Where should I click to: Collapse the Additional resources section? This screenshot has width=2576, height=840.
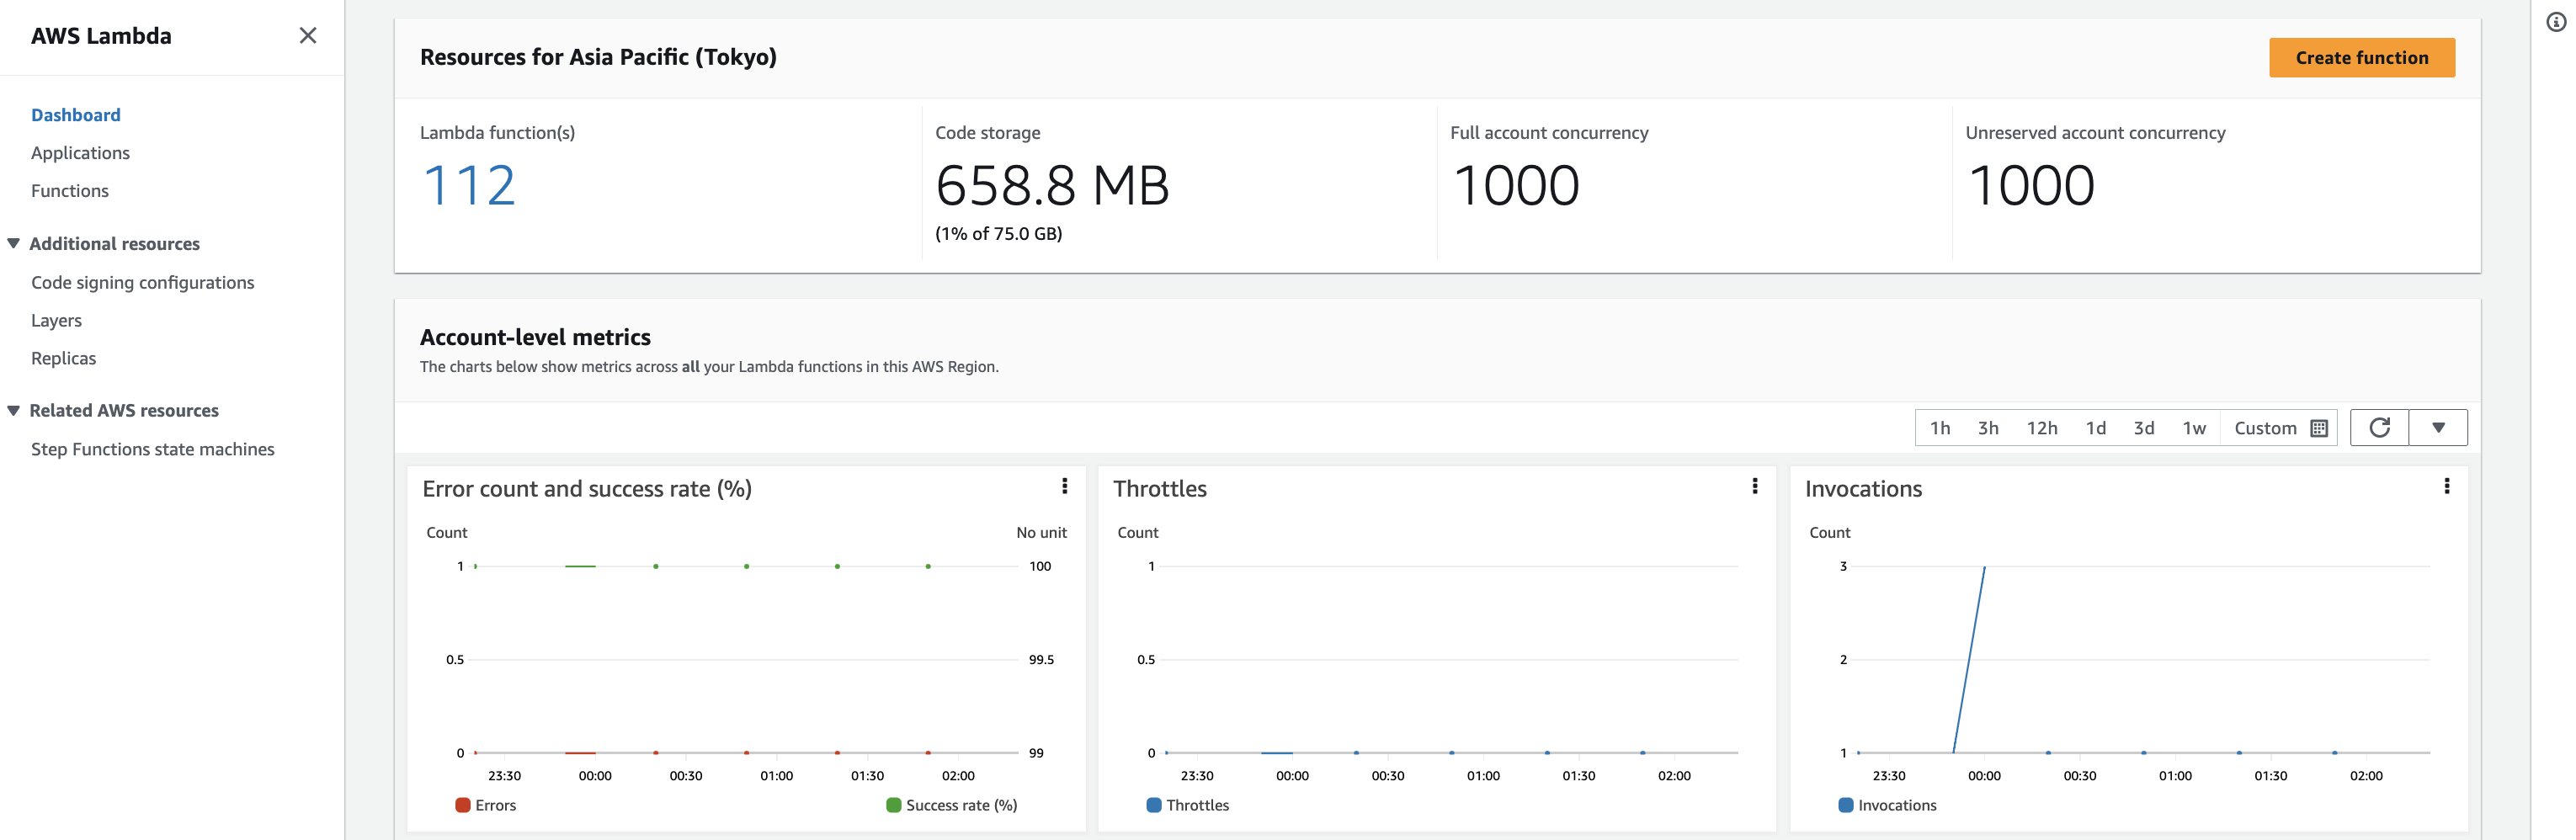tap(14, 244)
